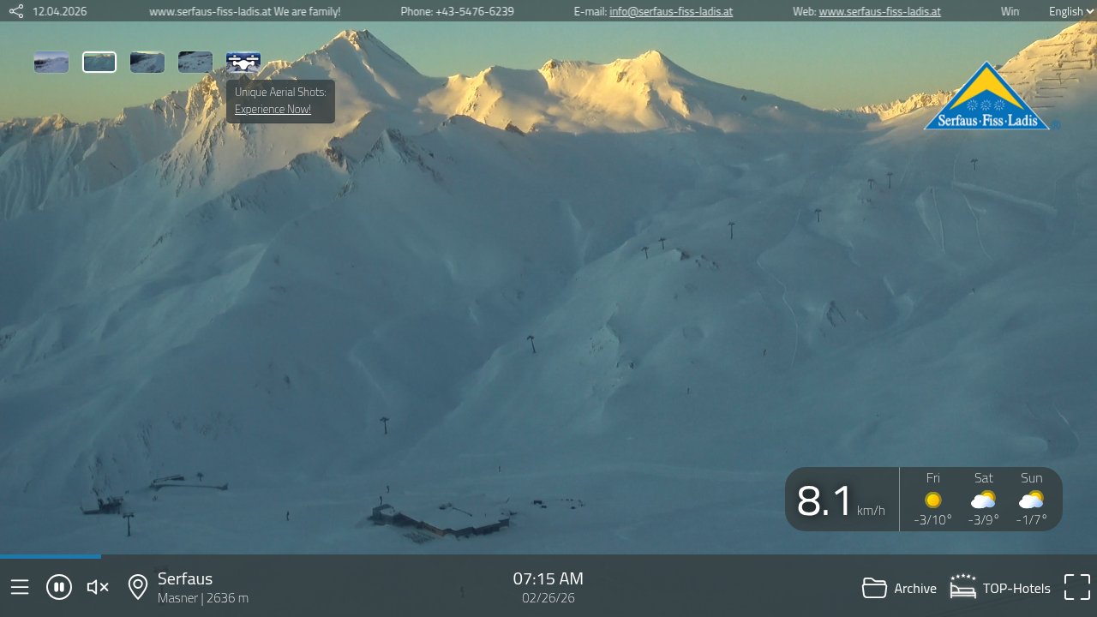Click the location pin icon

coord(138,587)
